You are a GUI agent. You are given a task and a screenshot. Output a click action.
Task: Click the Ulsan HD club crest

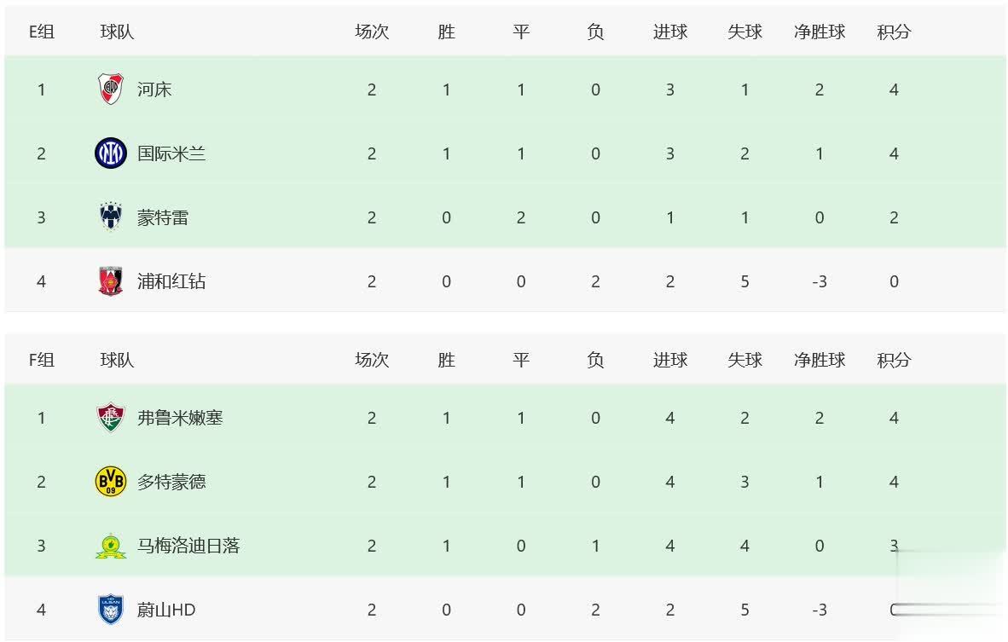point(110,610)
